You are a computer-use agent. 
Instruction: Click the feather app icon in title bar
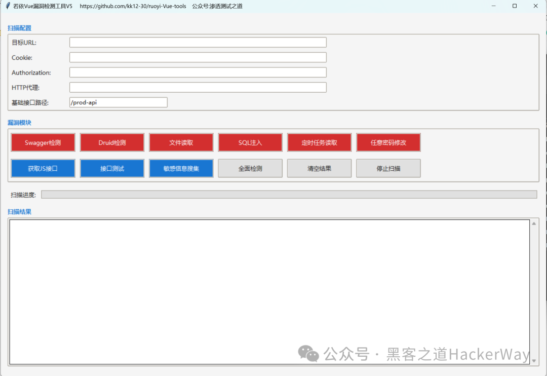point(8,6)
